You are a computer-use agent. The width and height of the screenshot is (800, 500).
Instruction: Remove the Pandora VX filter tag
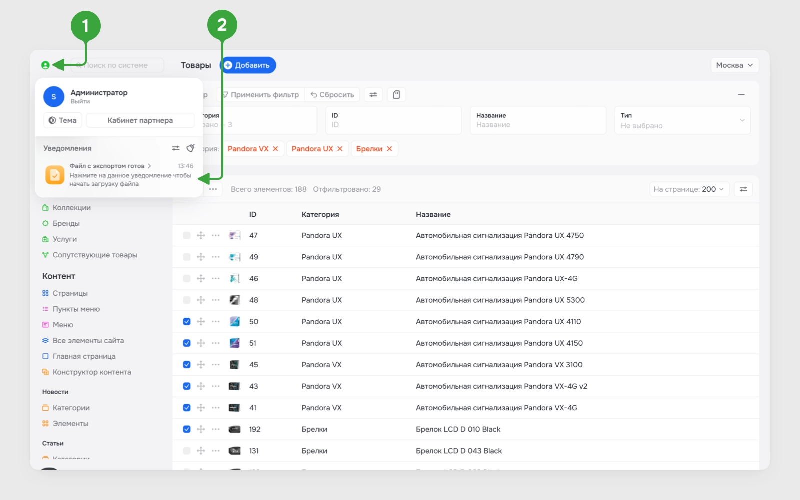point(275,149)
